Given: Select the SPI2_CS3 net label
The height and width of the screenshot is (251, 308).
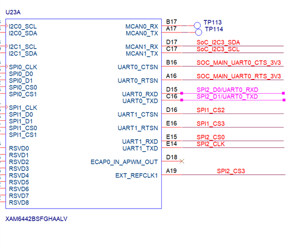Looking at the screenshot, I should [231, 171].
